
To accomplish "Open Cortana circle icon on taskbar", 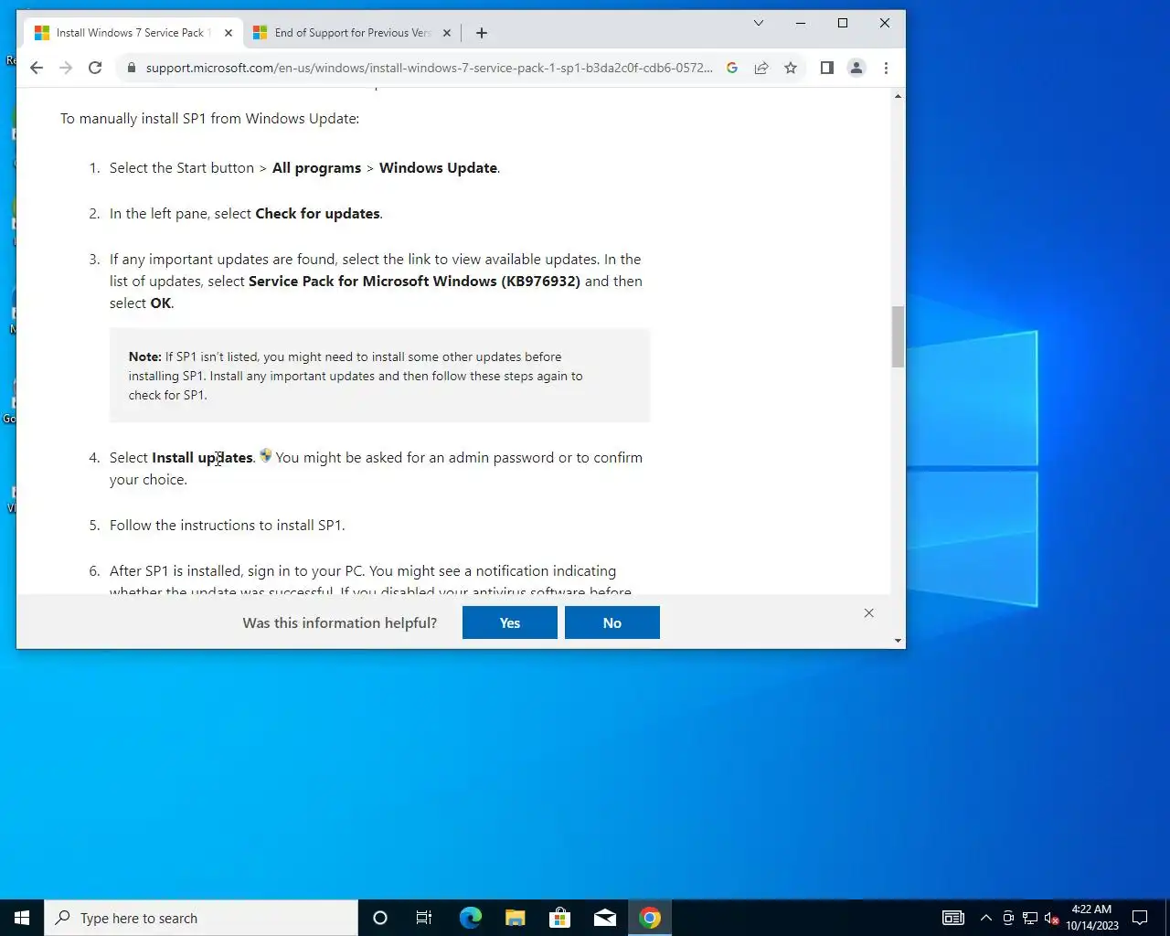I will point(380,918).
